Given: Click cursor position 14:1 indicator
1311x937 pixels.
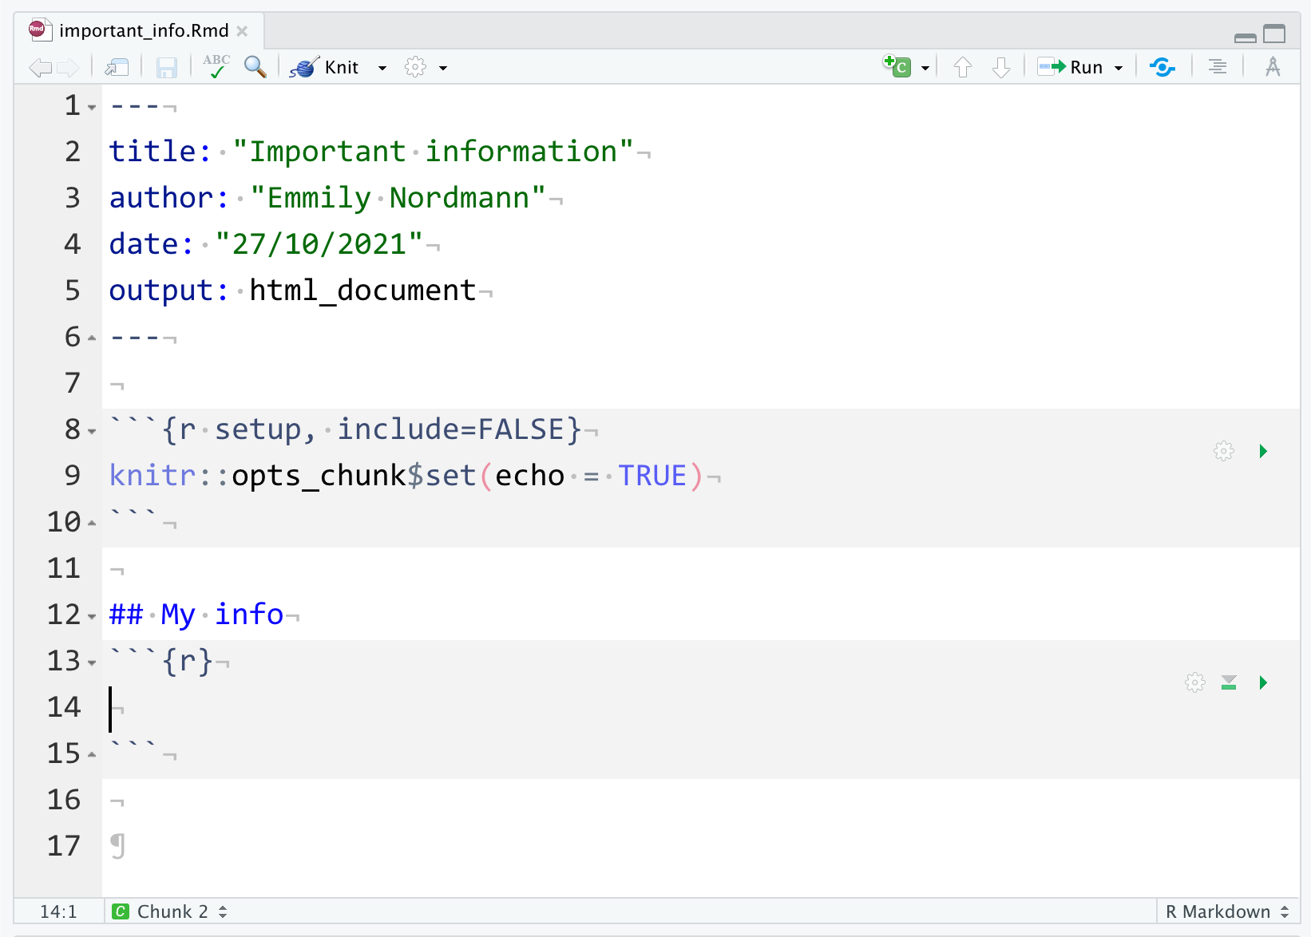Looking at the screenshot, I should (58, 911).
